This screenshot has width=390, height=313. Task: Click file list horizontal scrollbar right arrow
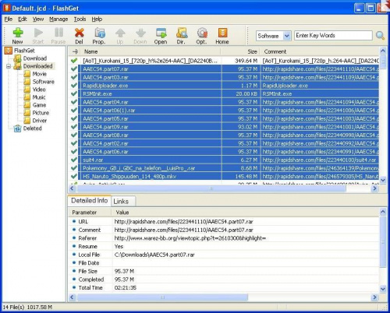[374, 188]
